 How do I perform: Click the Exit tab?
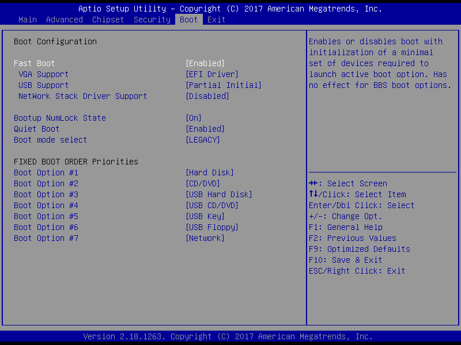pyautogui.click(x=217, y=20)
